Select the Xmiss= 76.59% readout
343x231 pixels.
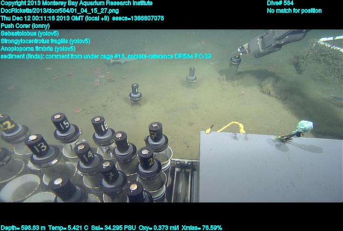(202, 228)
